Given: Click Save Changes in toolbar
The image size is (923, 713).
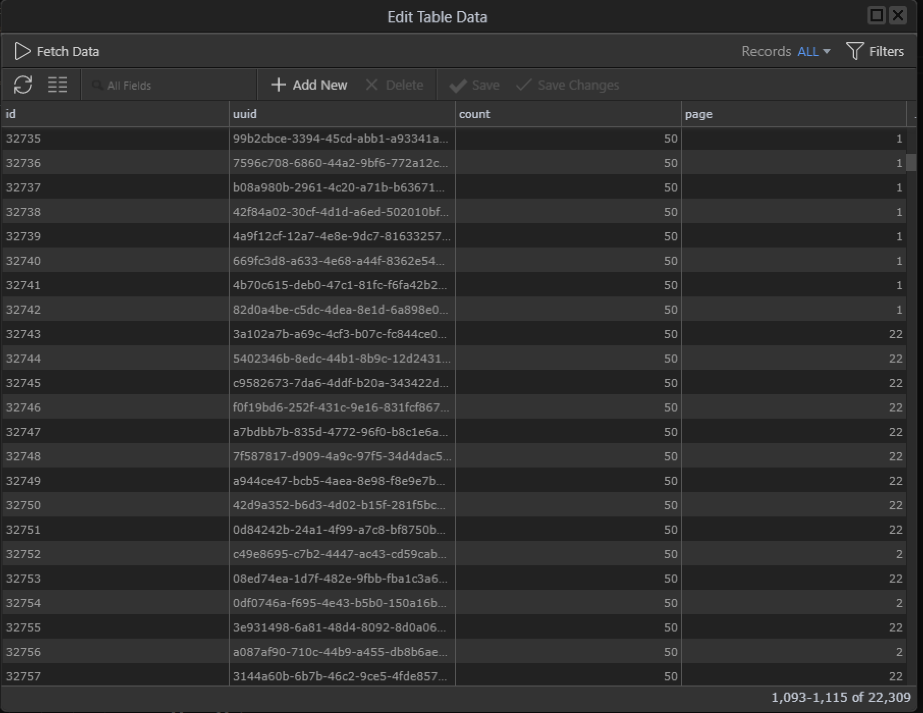Looking at the screenshot, I should click(568, 85).
